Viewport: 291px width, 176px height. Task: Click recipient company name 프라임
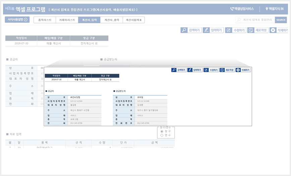tap(140, 97)
